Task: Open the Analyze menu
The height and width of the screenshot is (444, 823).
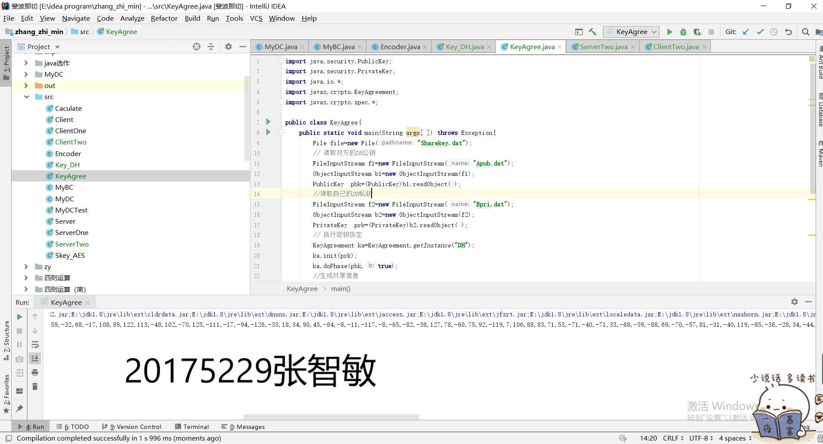Action: coord(132,18)
